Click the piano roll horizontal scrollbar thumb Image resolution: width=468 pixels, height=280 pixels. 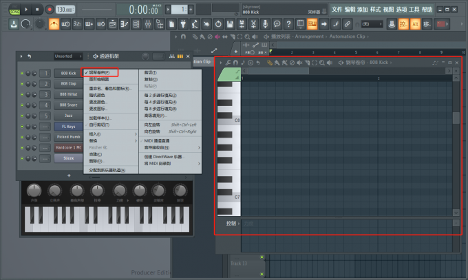(x=279, y=71)
